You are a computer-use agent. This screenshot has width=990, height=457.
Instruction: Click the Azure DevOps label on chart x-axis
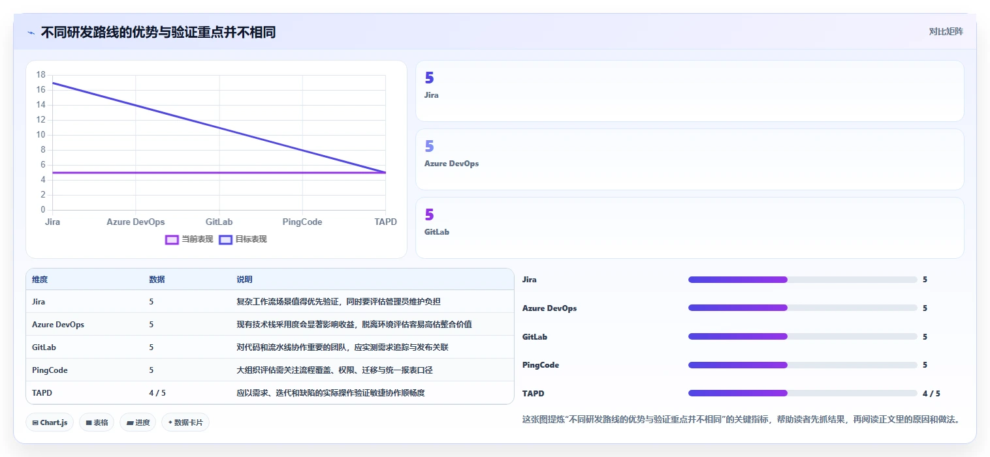pos(136,222)
